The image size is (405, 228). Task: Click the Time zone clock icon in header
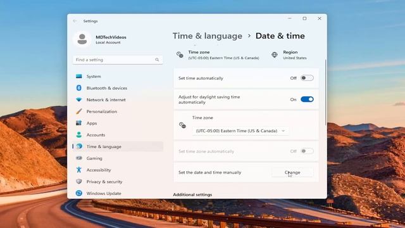pos(180,55)
